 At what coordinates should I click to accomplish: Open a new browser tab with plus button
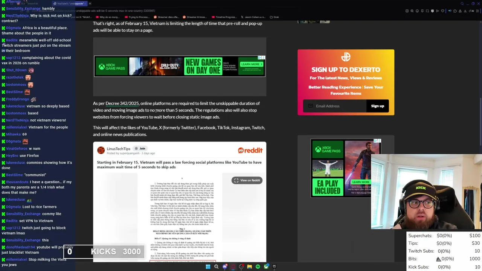90,3
